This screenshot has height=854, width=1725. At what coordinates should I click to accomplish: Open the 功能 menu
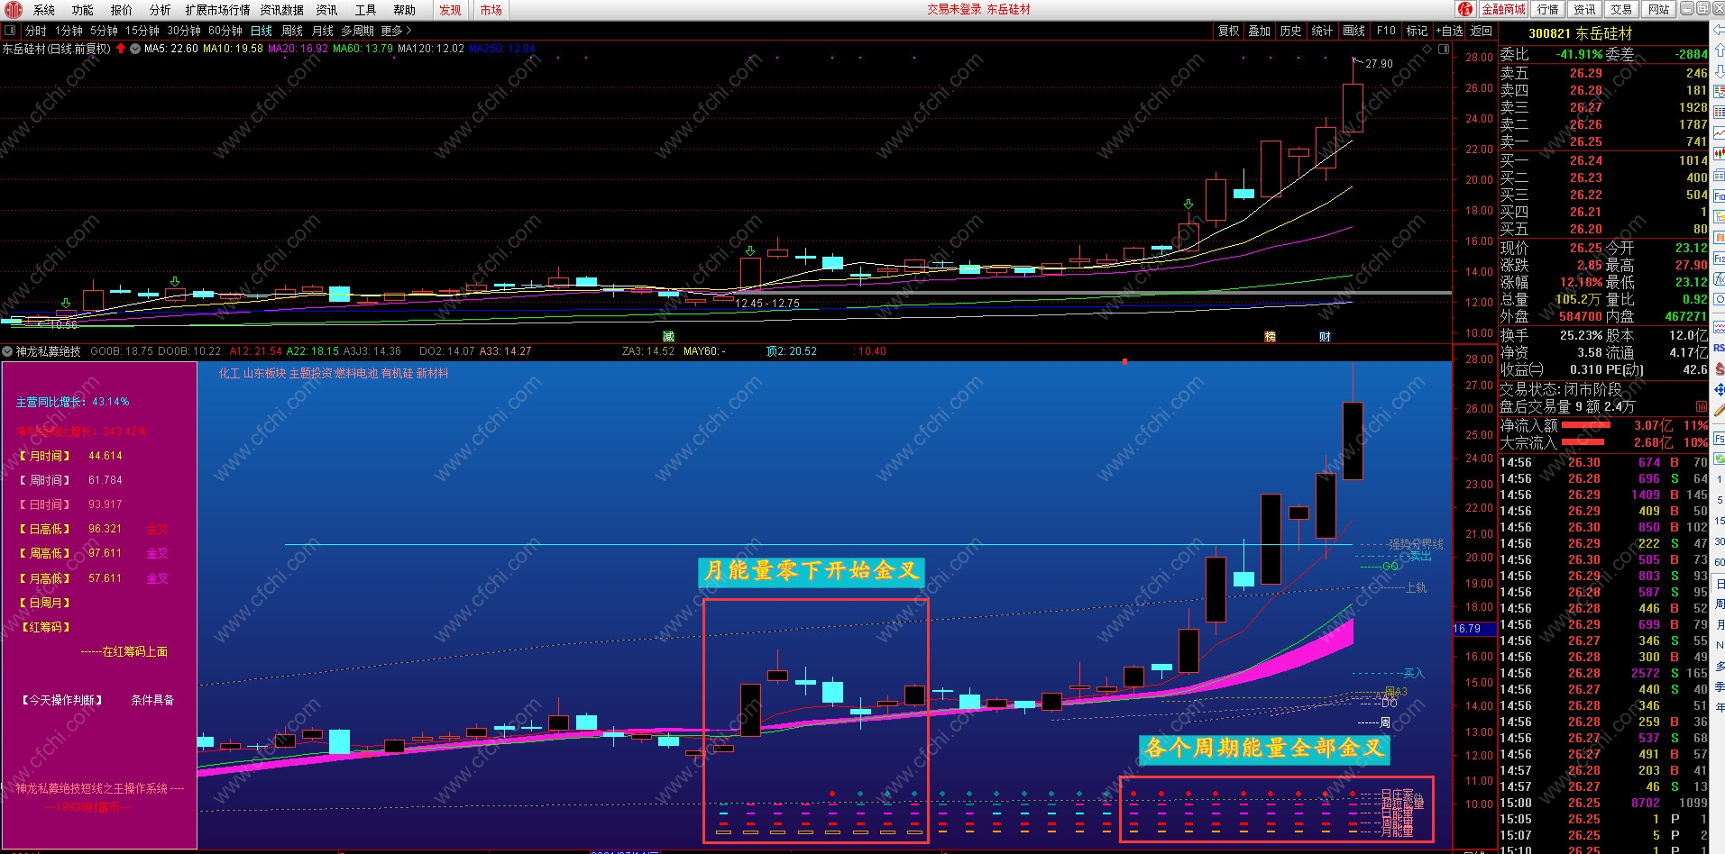point(83,10)
